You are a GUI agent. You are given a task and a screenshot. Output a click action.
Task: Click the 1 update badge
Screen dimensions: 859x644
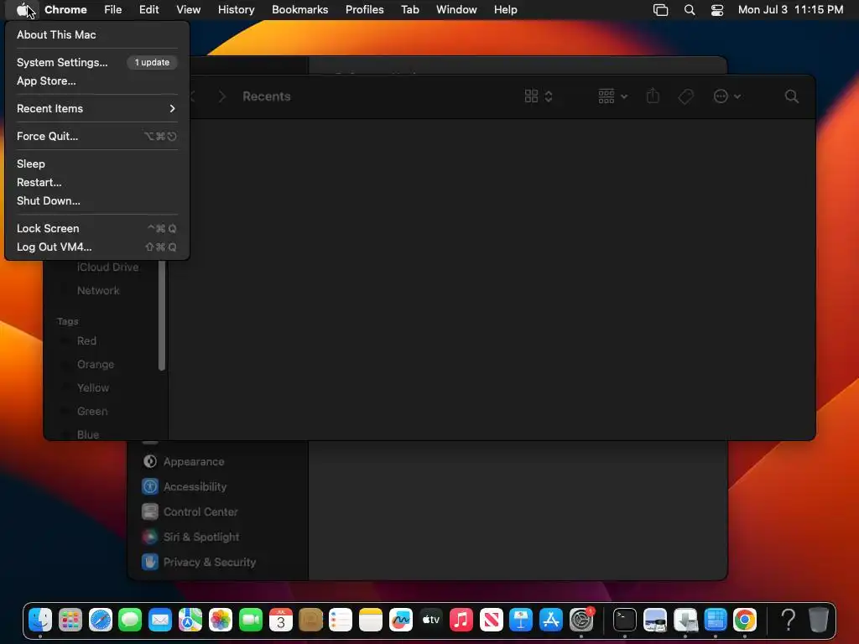pos(152,62)
